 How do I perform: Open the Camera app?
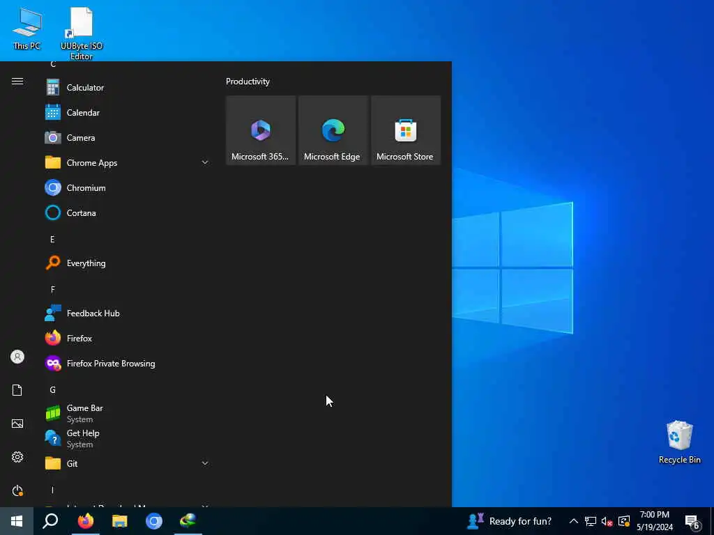(128, 137)
